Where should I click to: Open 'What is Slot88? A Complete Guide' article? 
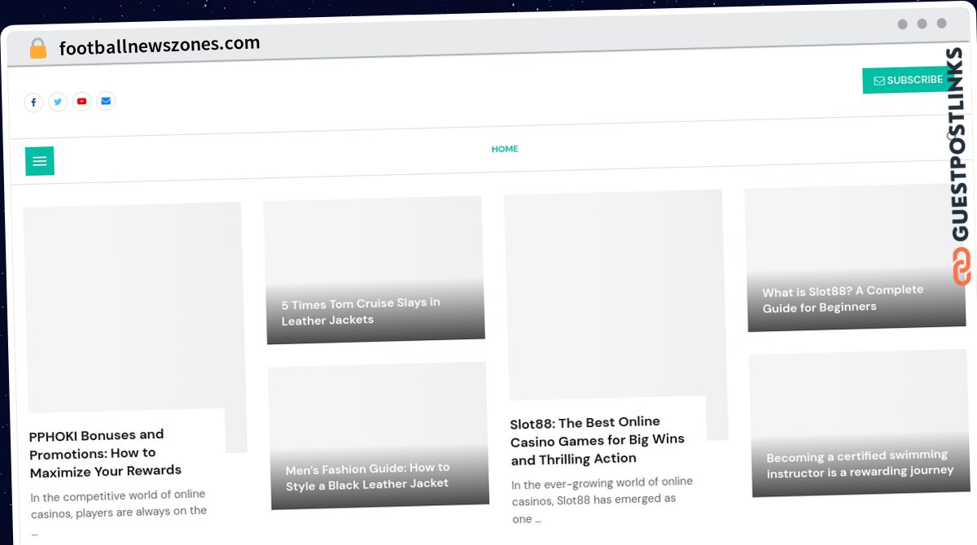[843, 299]
